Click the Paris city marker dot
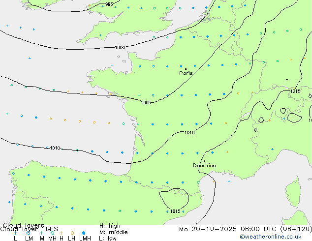 pos(186,69)
